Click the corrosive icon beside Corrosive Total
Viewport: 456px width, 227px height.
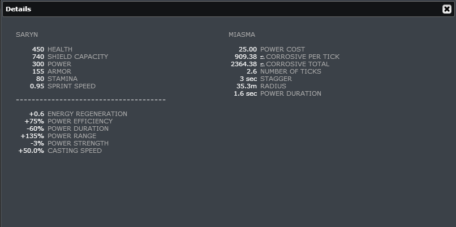pyautogui.click(x=263, y=65)
